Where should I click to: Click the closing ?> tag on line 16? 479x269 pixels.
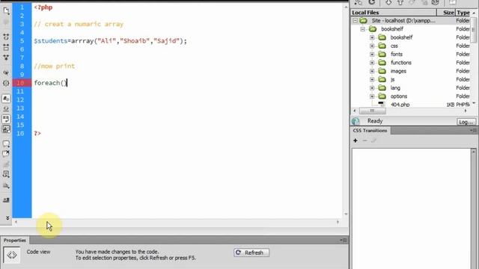(37, 133)
